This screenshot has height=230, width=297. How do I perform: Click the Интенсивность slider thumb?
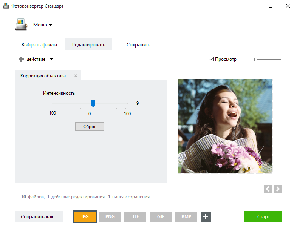coord(93,103)
